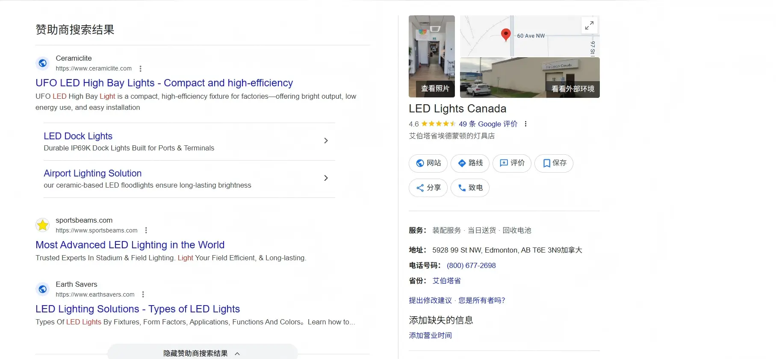Click the https://www.ceramiclite.com URL
776x359 pixels.
pos(94,68)
